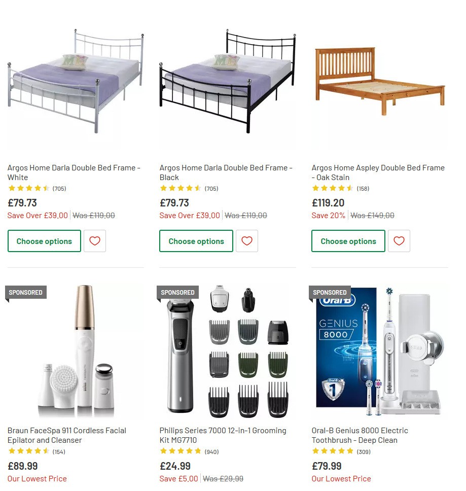View Braun FaceSpa 911 product details
Viewport: 466px width, 491px height.
click(x=68, y=435)
